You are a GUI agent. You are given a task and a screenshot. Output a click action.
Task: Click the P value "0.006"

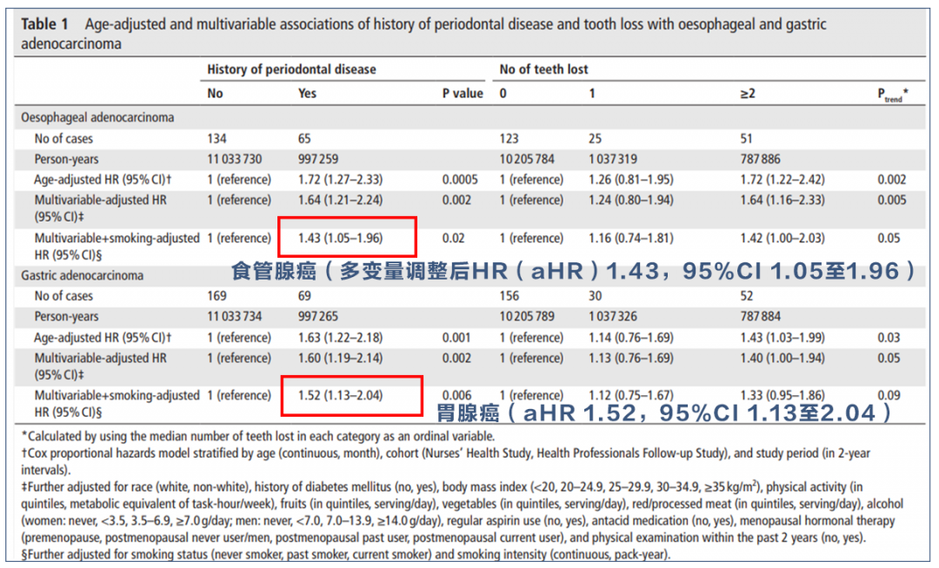456,395
